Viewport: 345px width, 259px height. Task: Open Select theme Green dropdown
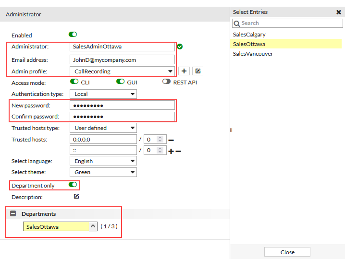[103, 172]
